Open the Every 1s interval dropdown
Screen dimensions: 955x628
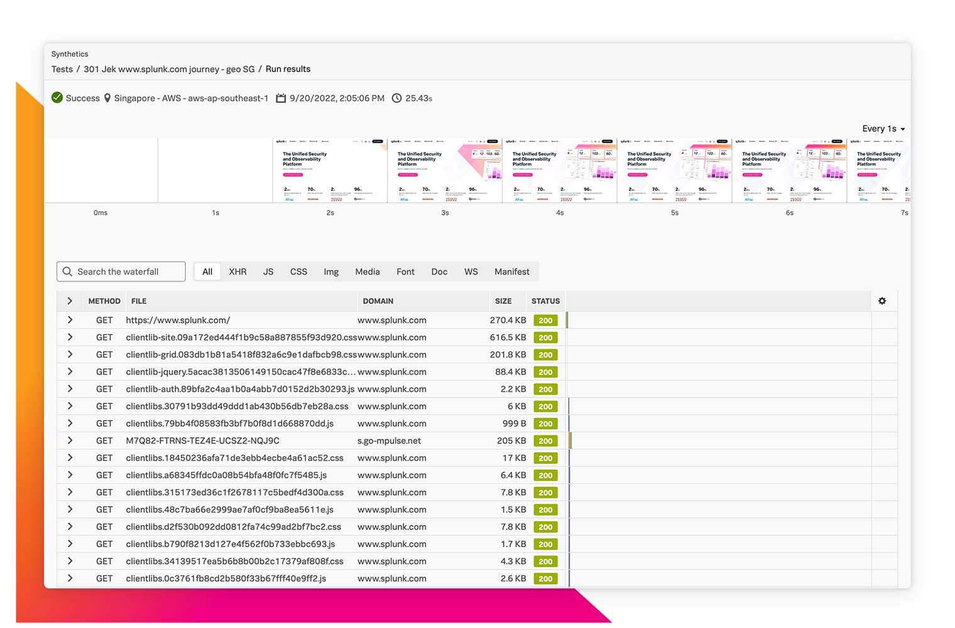(883, 128)
